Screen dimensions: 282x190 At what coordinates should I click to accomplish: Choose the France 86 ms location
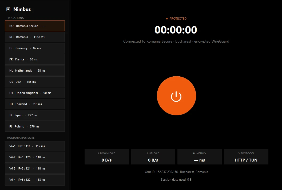[35, 59]
